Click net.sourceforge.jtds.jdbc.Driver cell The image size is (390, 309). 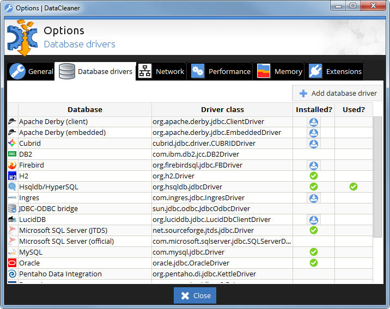tap(222, 230)
